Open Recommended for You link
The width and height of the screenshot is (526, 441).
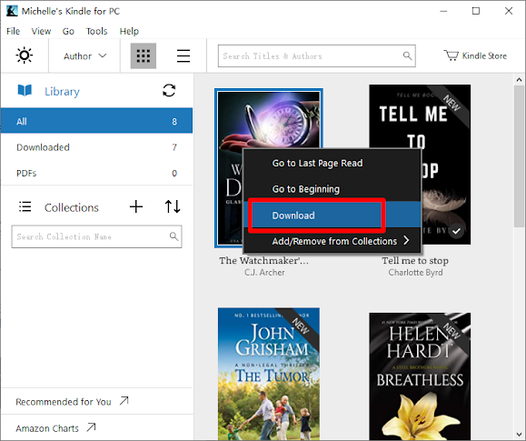tap(72, 402)
